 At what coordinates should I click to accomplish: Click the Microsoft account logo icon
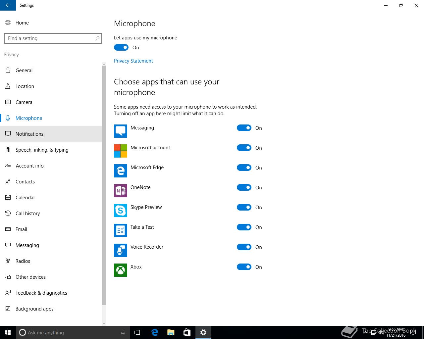coord(121,151)
